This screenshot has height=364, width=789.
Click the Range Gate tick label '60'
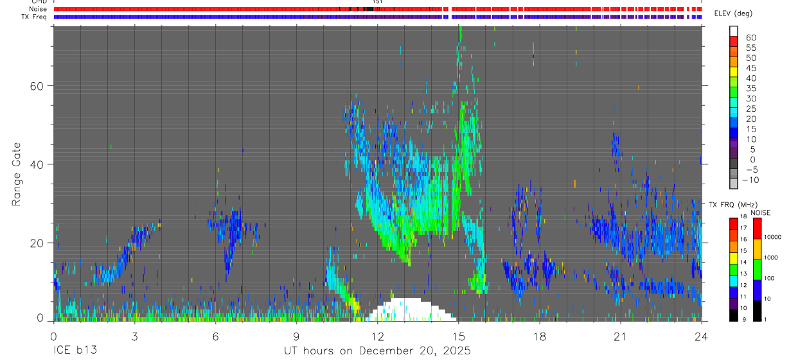coord(36,85)
